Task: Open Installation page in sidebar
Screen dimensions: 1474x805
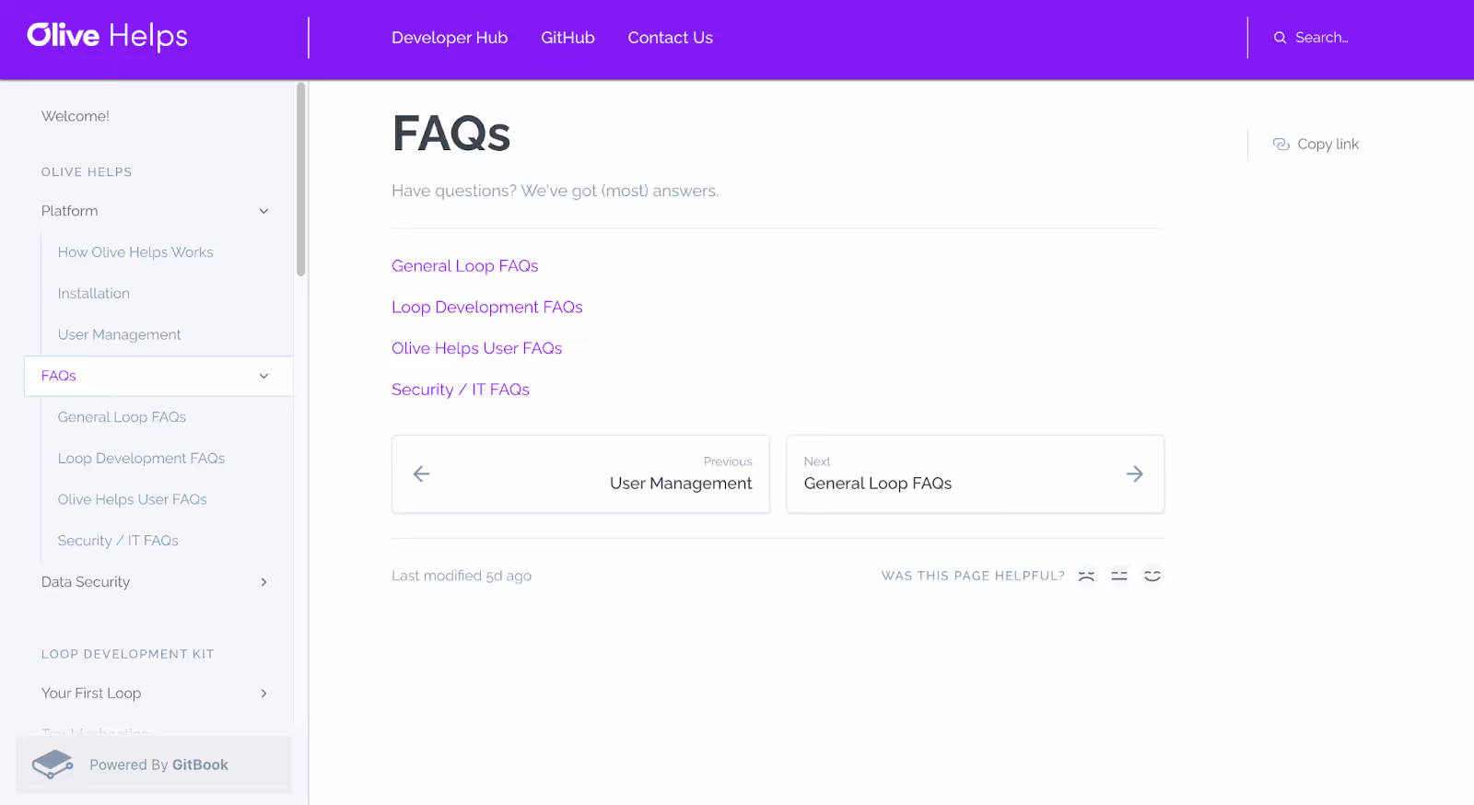Action: [x=94, y=294]
